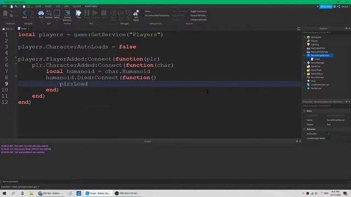Select Chat service in Explorer
The image size is (351, 197).
pyautogui.click(x=313, y=81)
